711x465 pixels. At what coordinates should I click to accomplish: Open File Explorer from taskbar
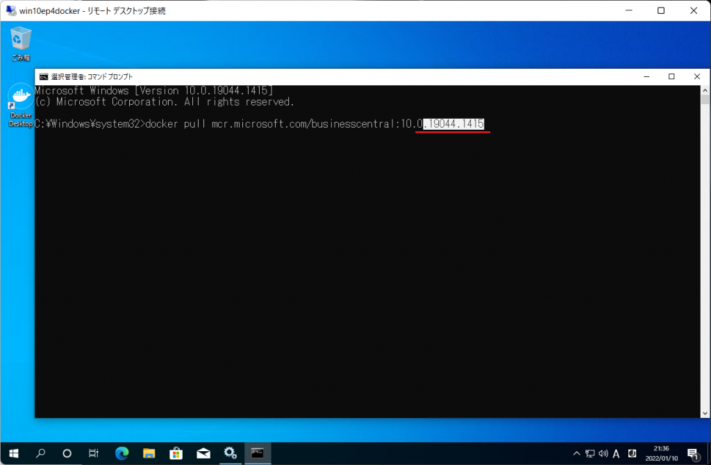[149, 453]
